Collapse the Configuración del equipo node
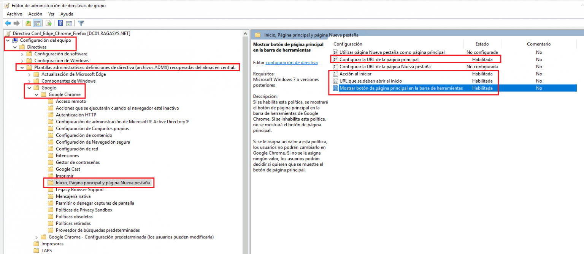The height and width of the screenshot is (254, 584). (8, 40)
